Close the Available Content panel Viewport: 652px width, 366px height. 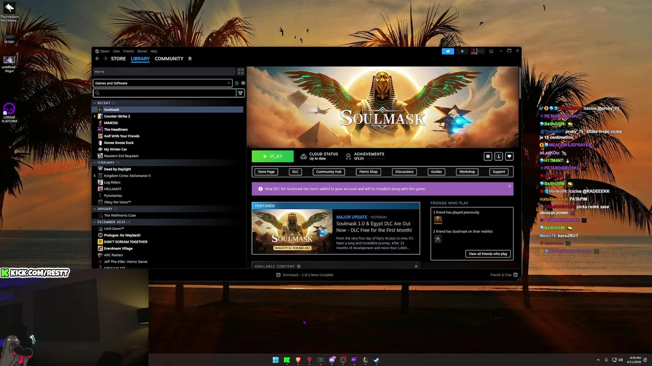pyautogui.click(x=416, y=266)
